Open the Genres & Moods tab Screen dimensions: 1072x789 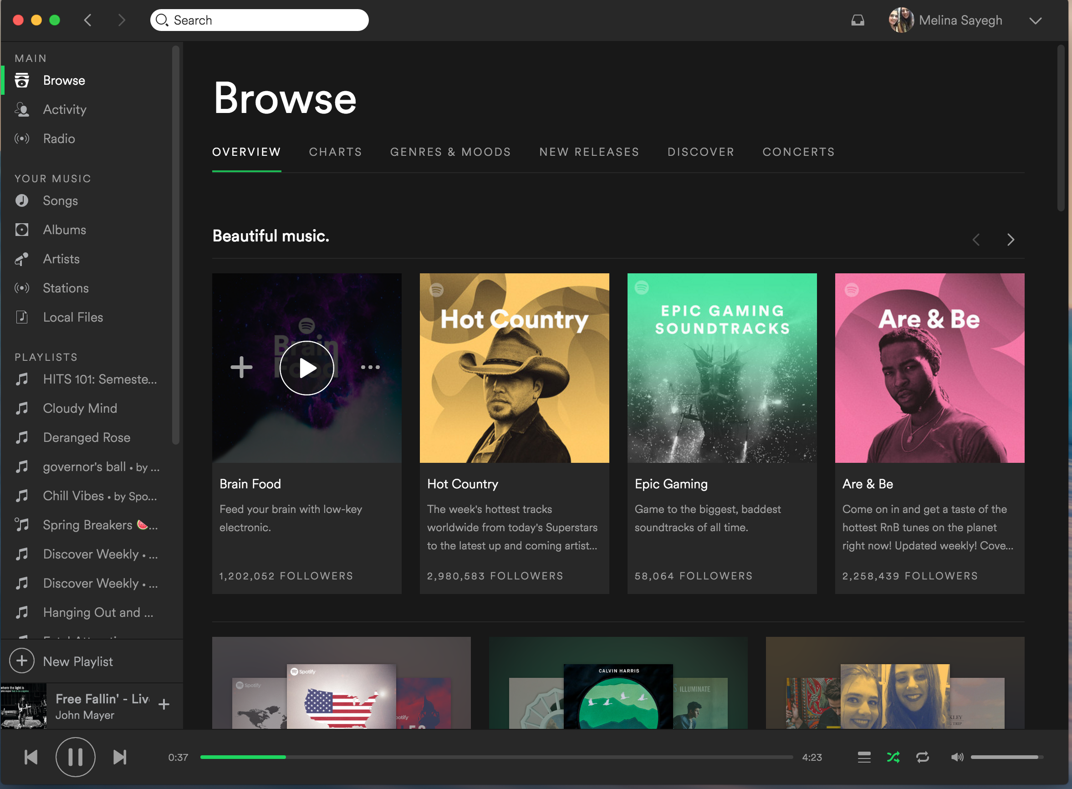coord(450,152)
